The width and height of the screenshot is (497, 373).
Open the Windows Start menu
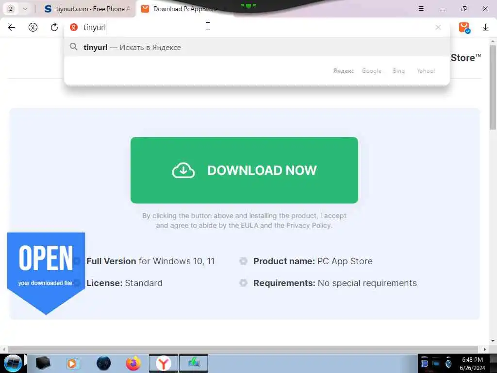13,363
